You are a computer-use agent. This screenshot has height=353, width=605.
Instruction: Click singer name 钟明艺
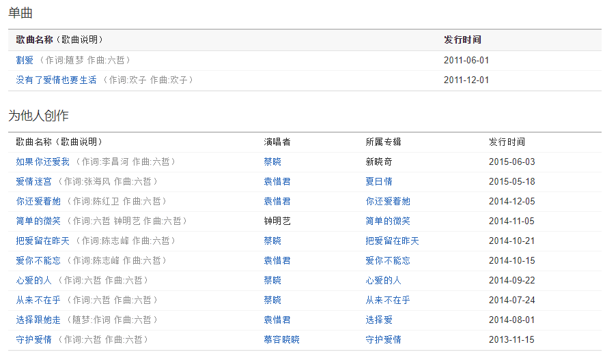tap(277, 221)
